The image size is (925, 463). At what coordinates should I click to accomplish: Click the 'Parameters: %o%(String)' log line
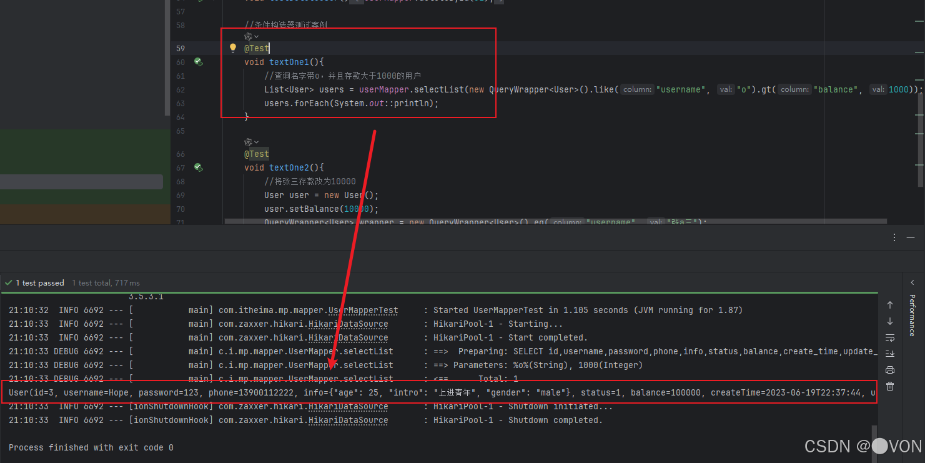(326, 366)
